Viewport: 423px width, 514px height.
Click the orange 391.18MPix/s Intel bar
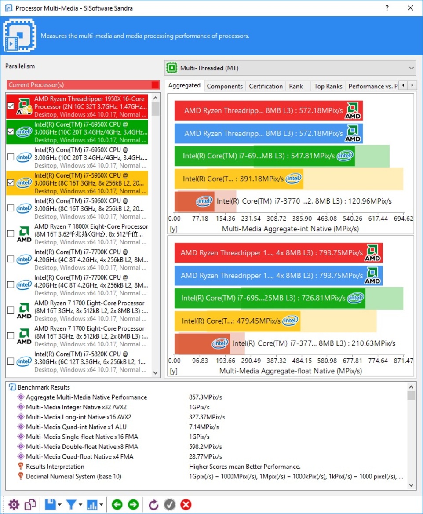(x=239, y=179)
